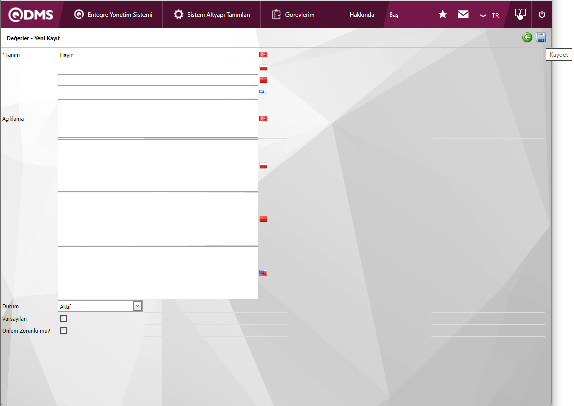The height and width of the screenshot is (406, 574).
Task: Click the Tanım US-flag input field
Action: 158,92
